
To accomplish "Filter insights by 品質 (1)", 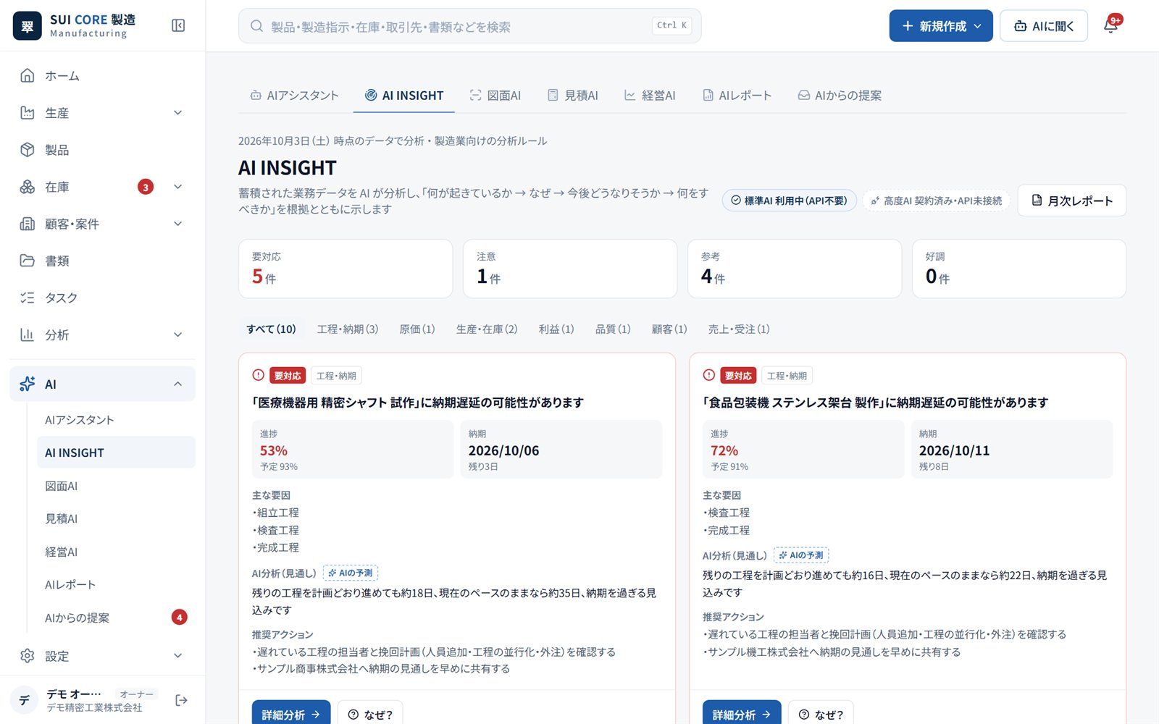I will point(613,329).
